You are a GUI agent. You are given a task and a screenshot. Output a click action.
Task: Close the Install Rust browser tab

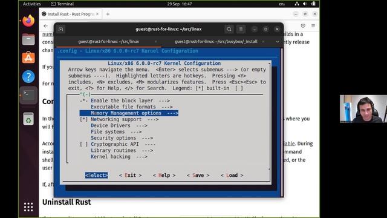coord(97,14)
